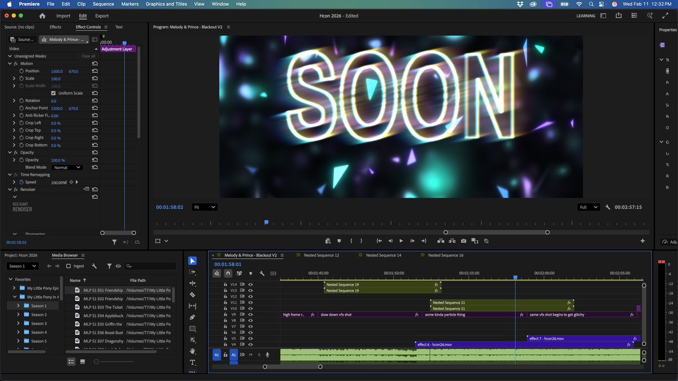Click the Home icon
Screen dimensions: 678x381
(42, 16)
